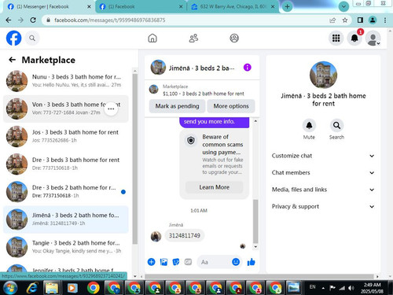Open the Facebook logo home link
393x295 pixels.
[13, 39]
